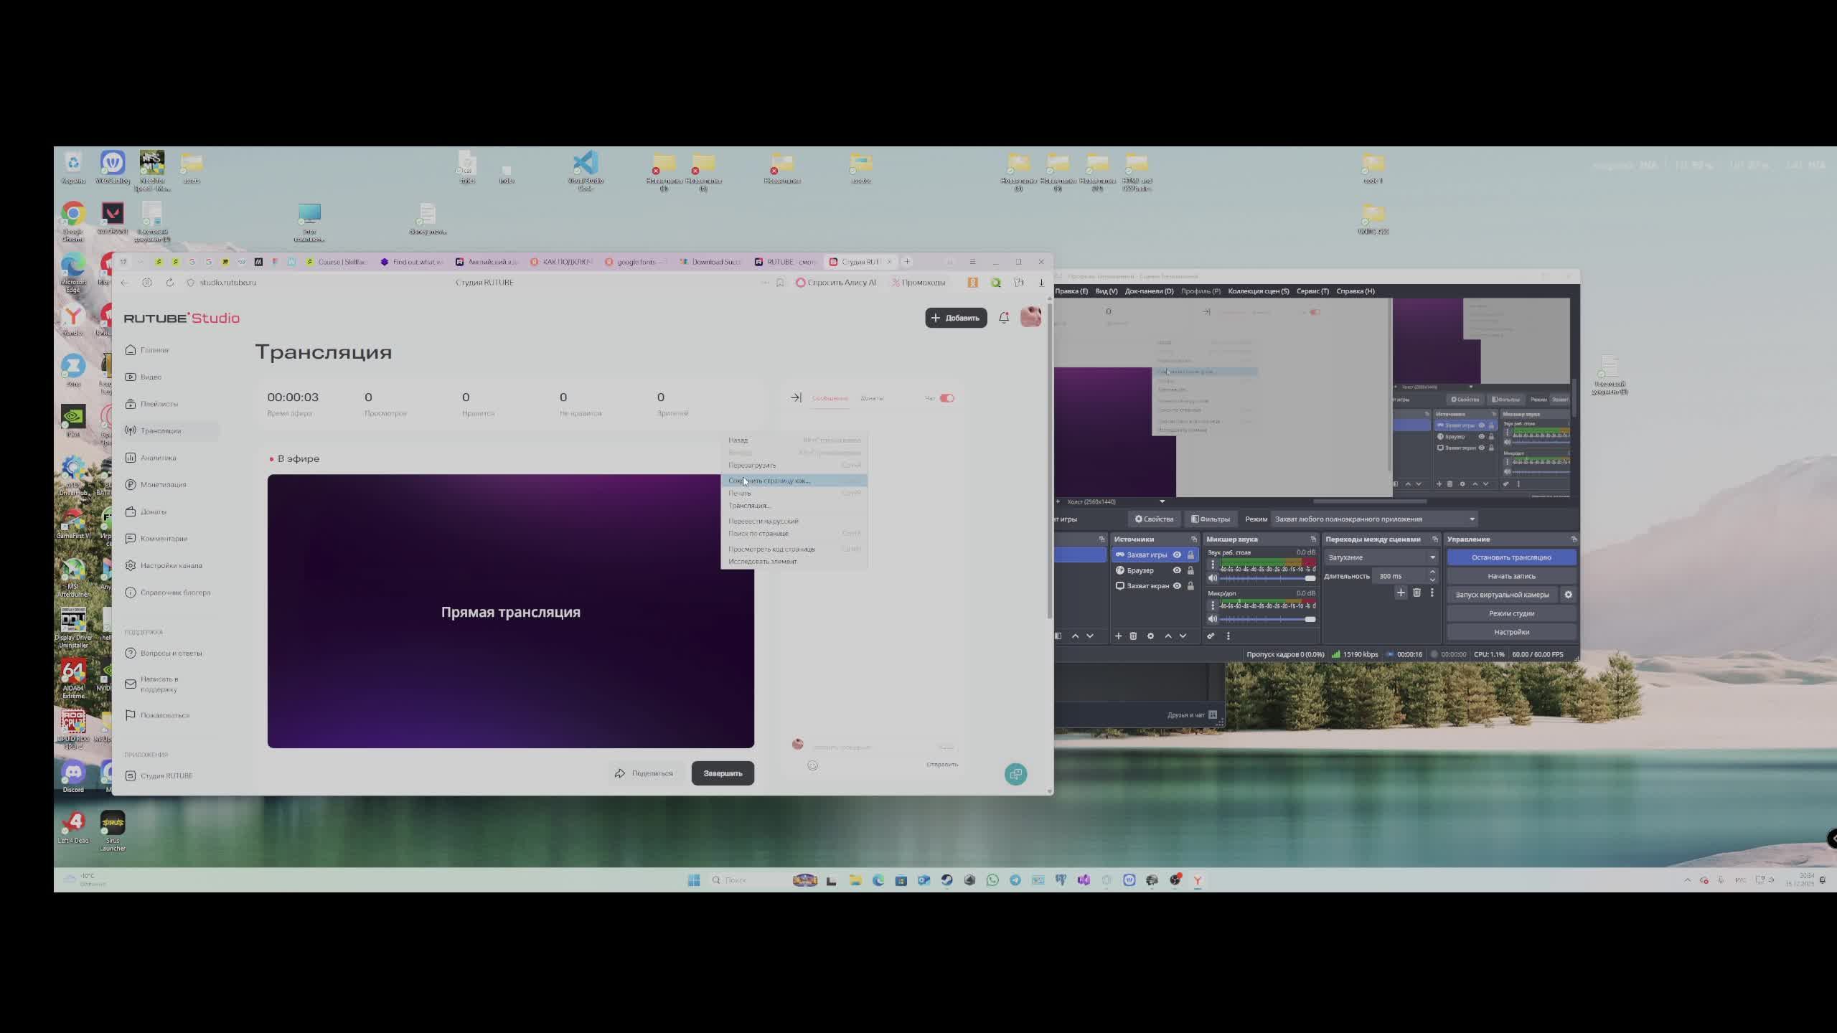Bookmark the page in the address bar
The image size is (1837, 1033).
tap(780, 283)
